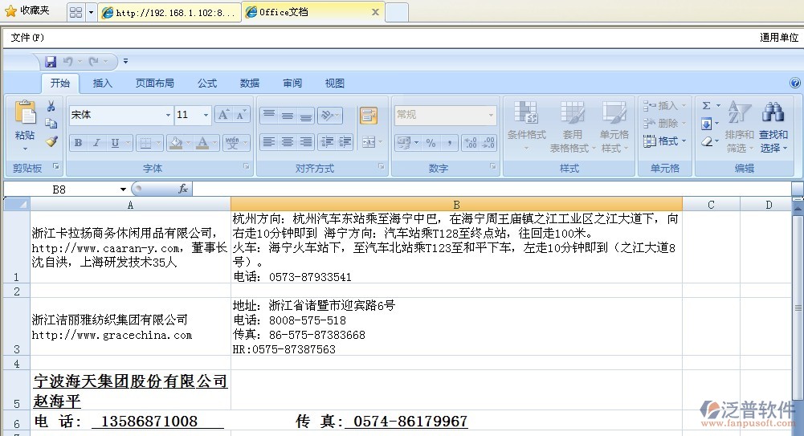
Task: Switch to the 页面布局 tab
Action: pyautogui.click(x=154, y=83)
